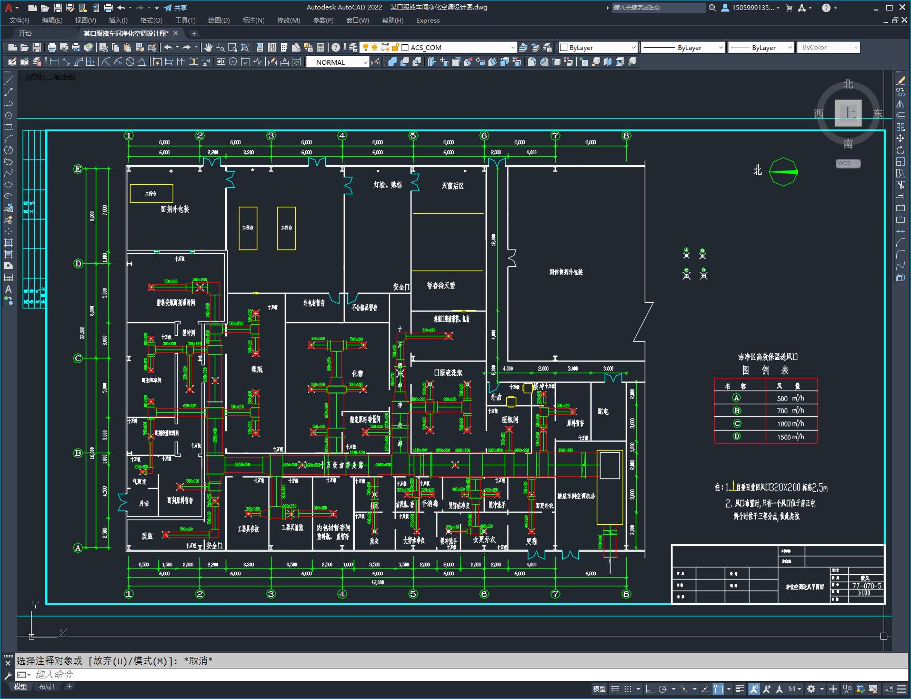The height and width of the screenshot is (699, 911).
Task: Select the Move tool in modify toolbar
Action: click(x=900, y=138)
